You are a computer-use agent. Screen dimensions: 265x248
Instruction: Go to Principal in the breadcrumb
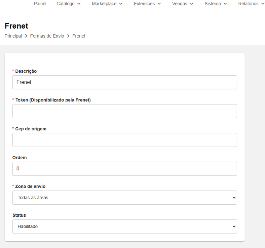(13, 36)
